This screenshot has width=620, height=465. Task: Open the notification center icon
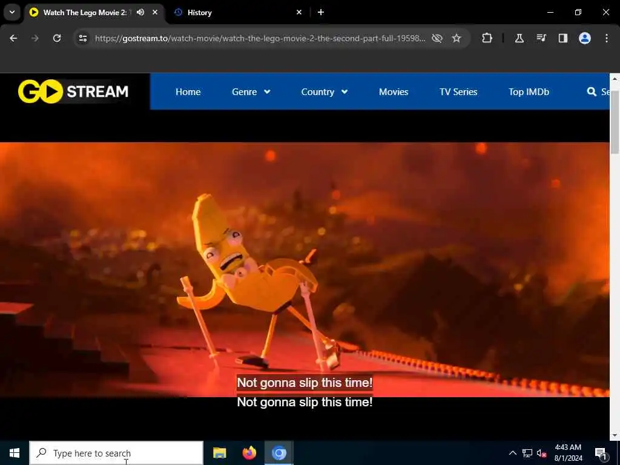(601, 453)
